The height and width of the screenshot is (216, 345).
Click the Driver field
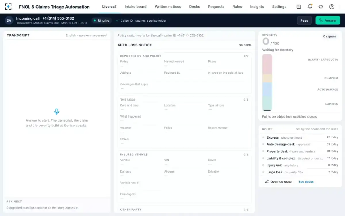coord(229,162)
